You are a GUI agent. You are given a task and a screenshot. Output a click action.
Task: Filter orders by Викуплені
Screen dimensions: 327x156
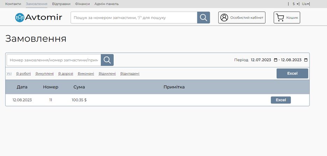45,74
